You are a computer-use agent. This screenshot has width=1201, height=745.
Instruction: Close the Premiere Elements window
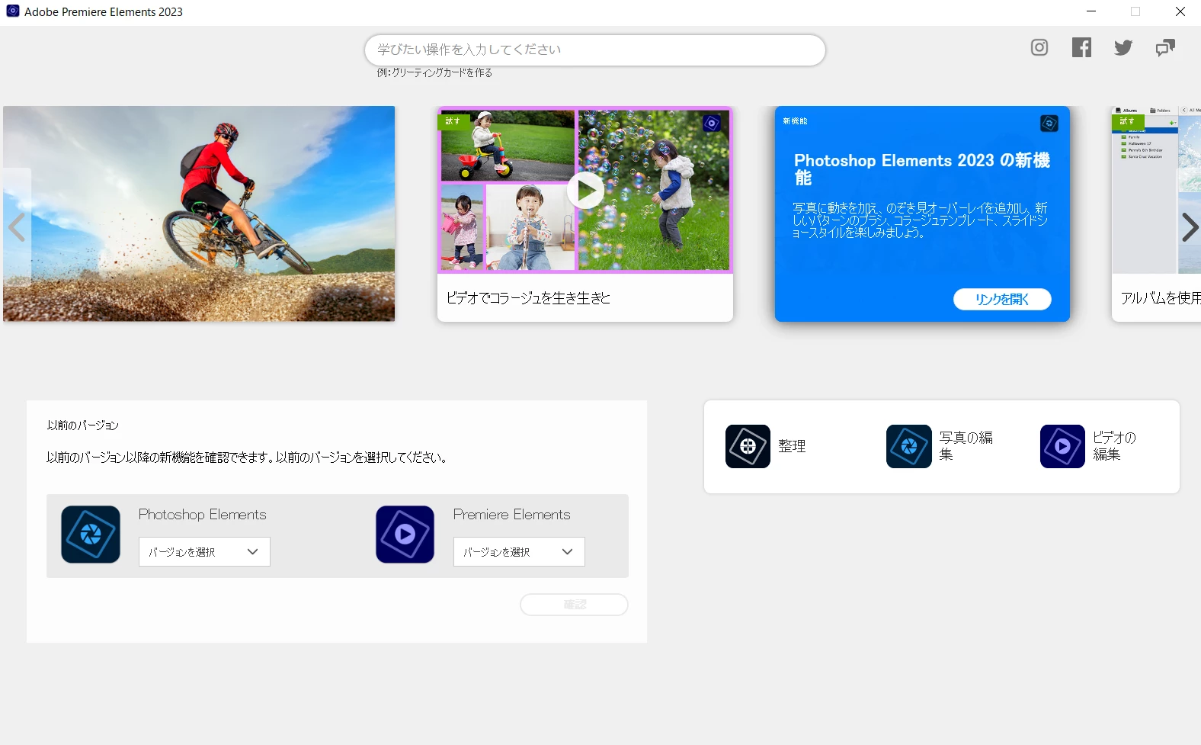(x=1180, y=11)
